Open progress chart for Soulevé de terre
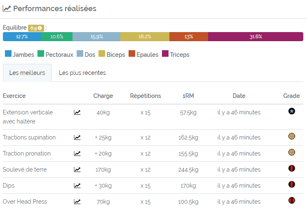307x209 pixels. 77,170
